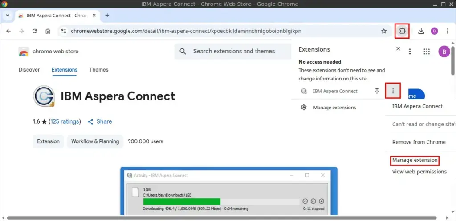Screen dimensions: 456x221
Task: Focus the Search extensions and themes field
Action: 234,52
